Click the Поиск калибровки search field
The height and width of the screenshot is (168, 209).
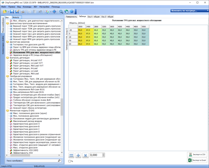click(40, 161)
